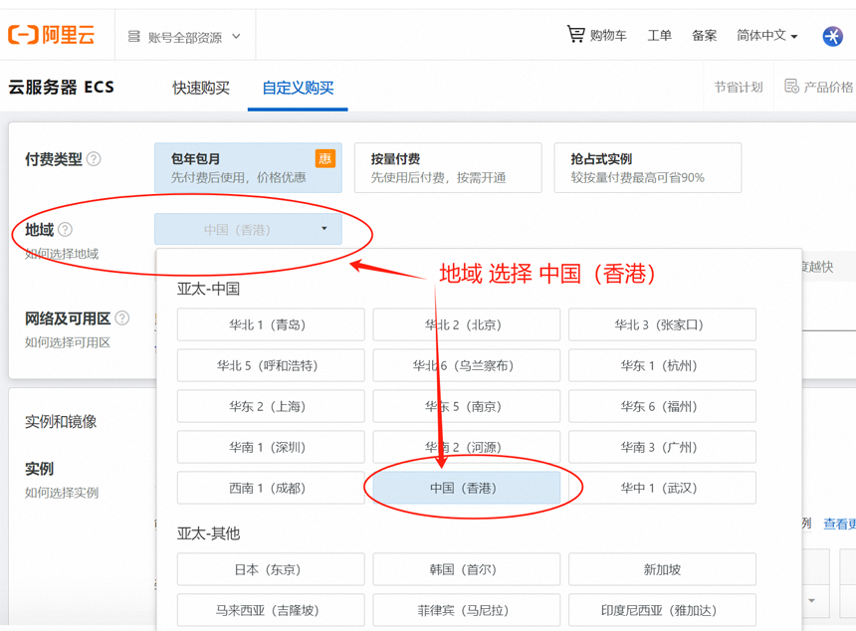The width and height of the screenshot is (856, 631).
Task: Open the Alibaba Cloud logo homepage
Action: click(52, 35)
